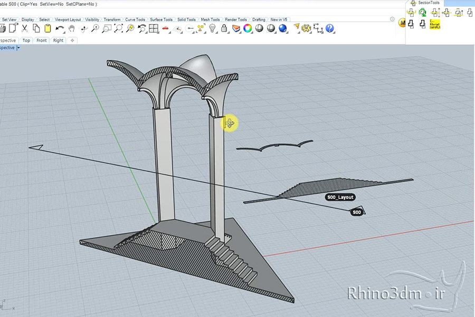Open the Select toolbar tab

(44, 20)
